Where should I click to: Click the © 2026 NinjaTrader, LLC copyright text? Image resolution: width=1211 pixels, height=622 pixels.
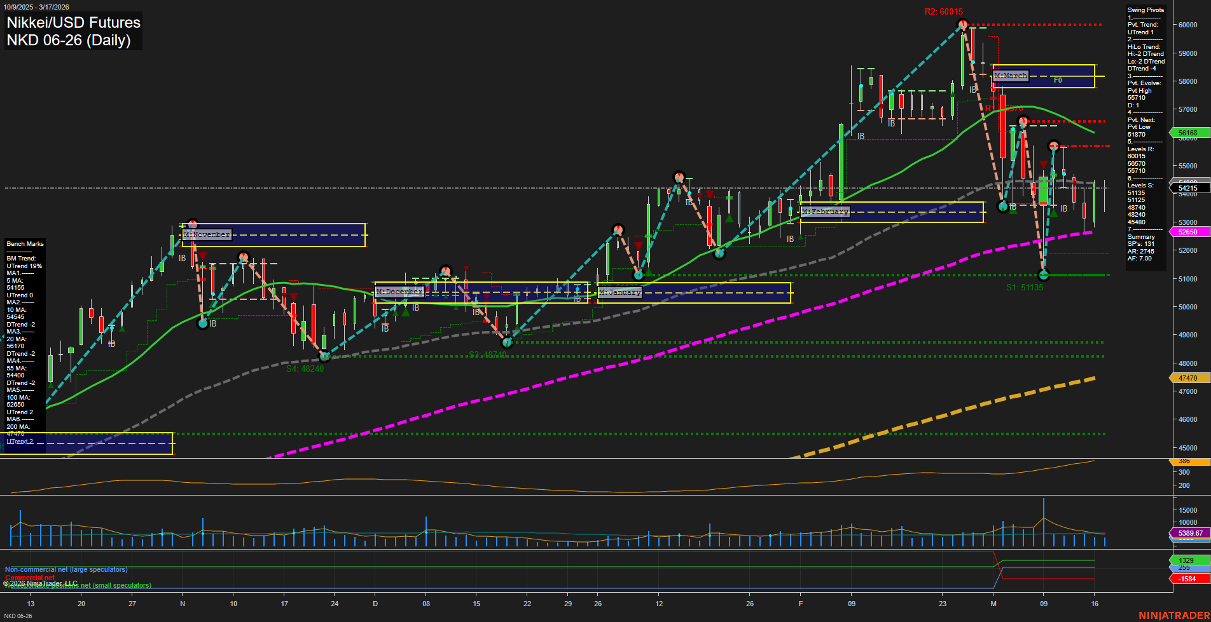tap(40, 583)
